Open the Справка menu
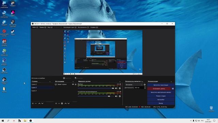 94,27
